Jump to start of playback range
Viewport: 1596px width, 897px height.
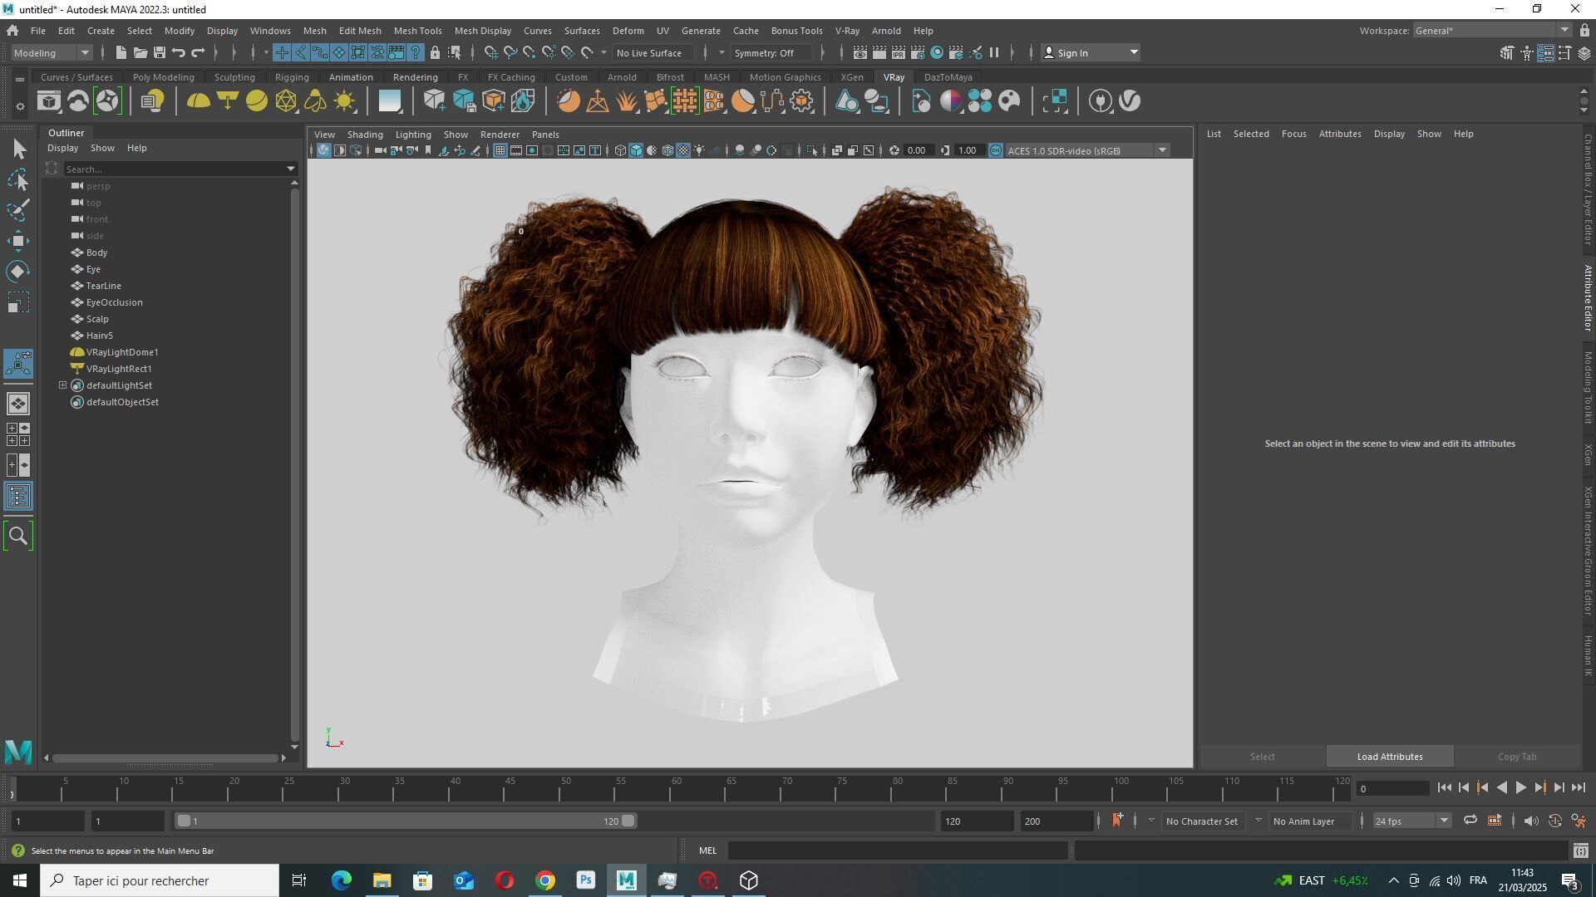[1444, 788]
